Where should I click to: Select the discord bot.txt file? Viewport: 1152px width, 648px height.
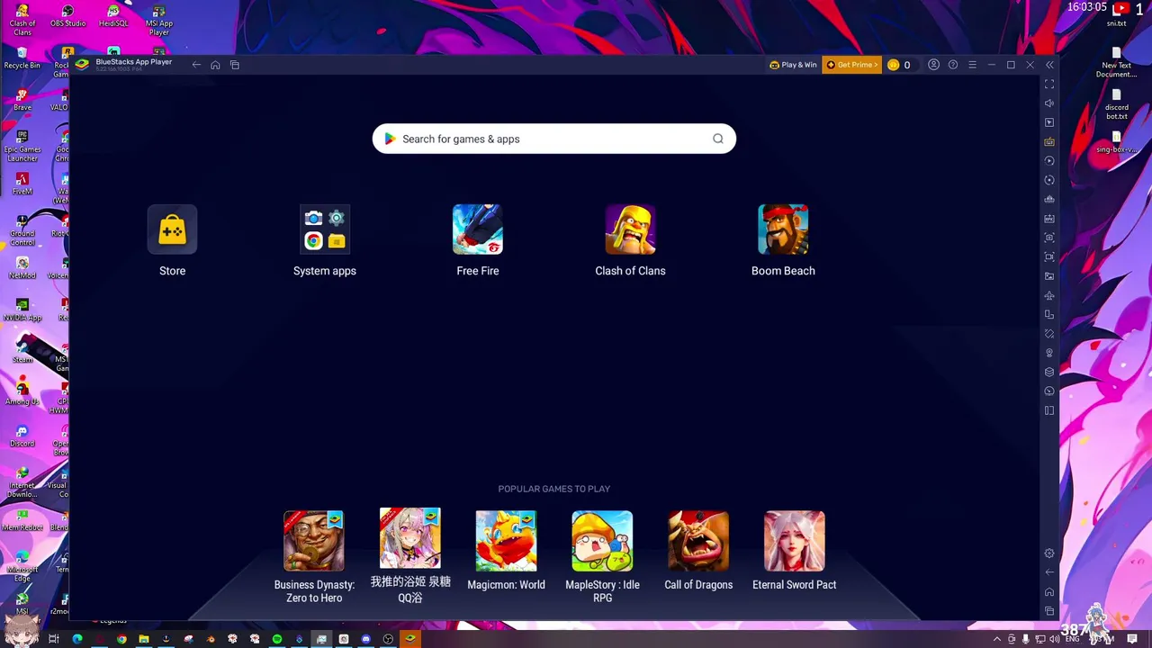point(1117,104)
